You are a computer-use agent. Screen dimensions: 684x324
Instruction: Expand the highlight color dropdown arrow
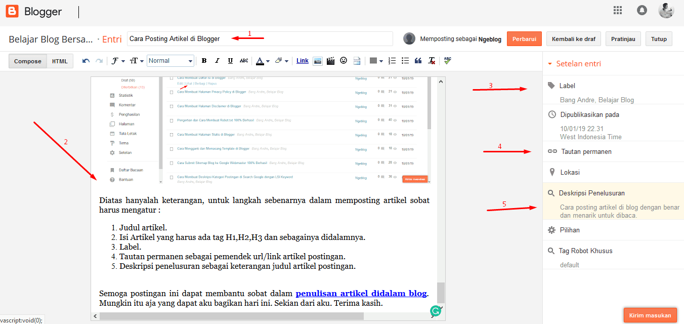coord(286,60)
